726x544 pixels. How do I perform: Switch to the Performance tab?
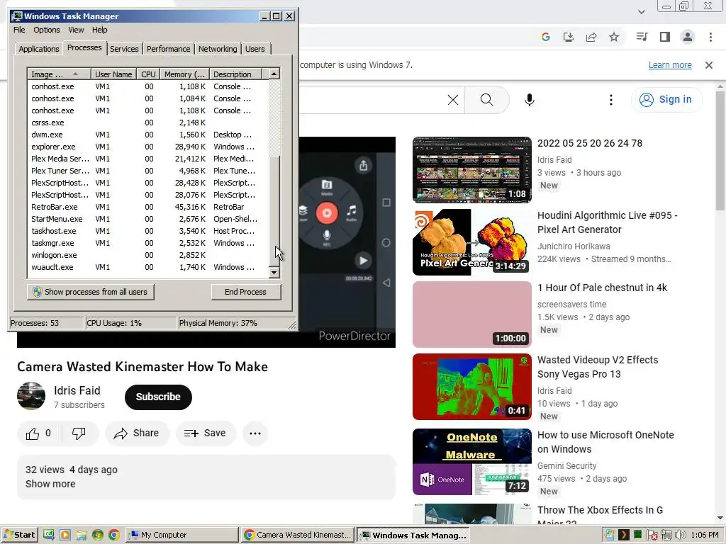click(x=168, y=49)
